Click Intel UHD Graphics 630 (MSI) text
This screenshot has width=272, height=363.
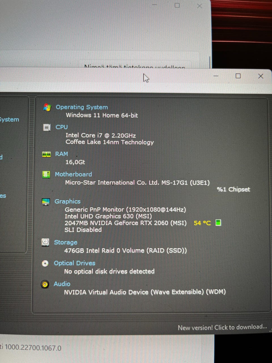pos(108,216)
